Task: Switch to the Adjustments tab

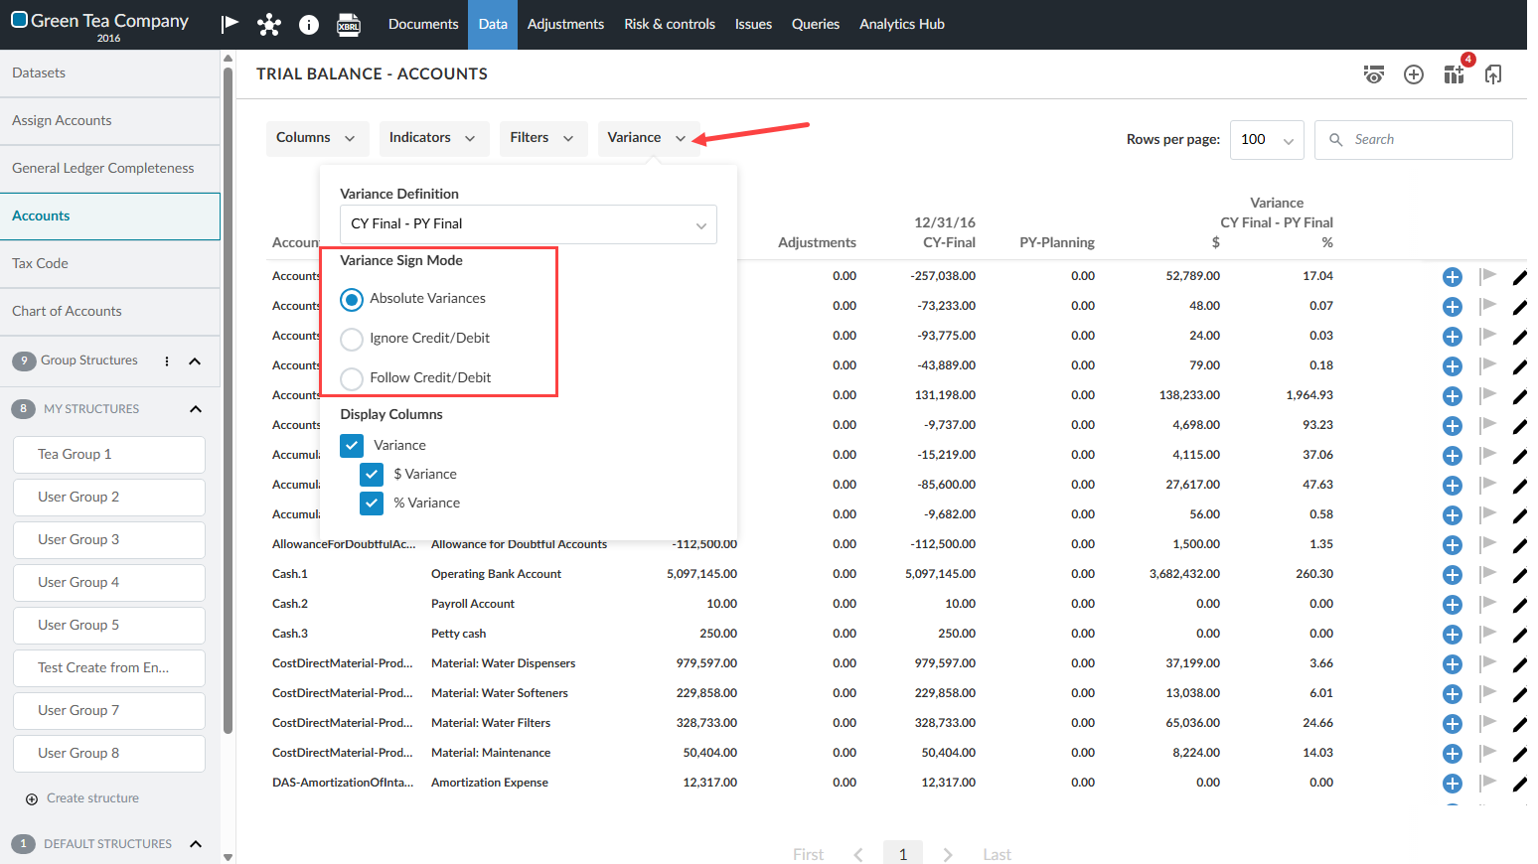Action: [x=565, y=24]
